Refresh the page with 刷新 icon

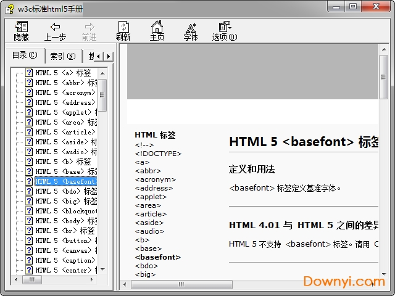[x=123, y=27]
